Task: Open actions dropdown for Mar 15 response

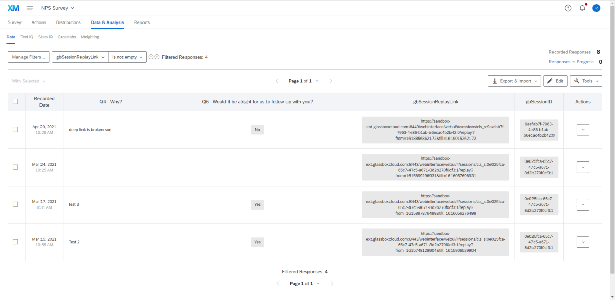Action: coord(583,242)
